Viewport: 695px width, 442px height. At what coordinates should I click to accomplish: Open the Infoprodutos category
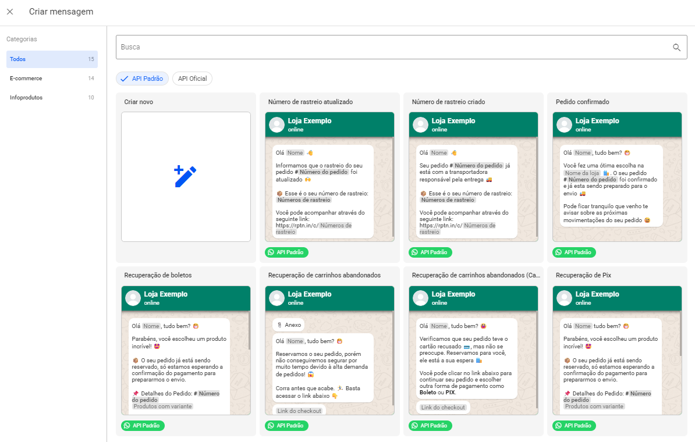[52, 98]
